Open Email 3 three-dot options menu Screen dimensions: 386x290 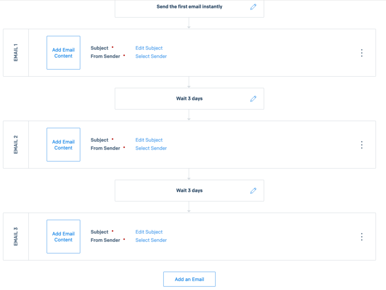[362, 237]
